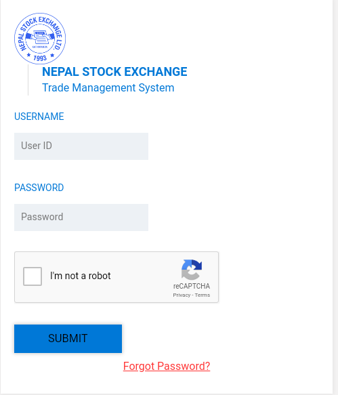Image resolution: width=338 pixels, height=395 pixels.
Task: Focus the User ID input field
Action: pos(81,146)
